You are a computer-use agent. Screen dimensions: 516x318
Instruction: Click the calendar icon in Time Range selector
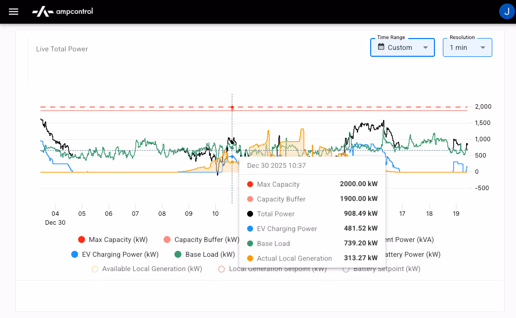coord(381,47)
